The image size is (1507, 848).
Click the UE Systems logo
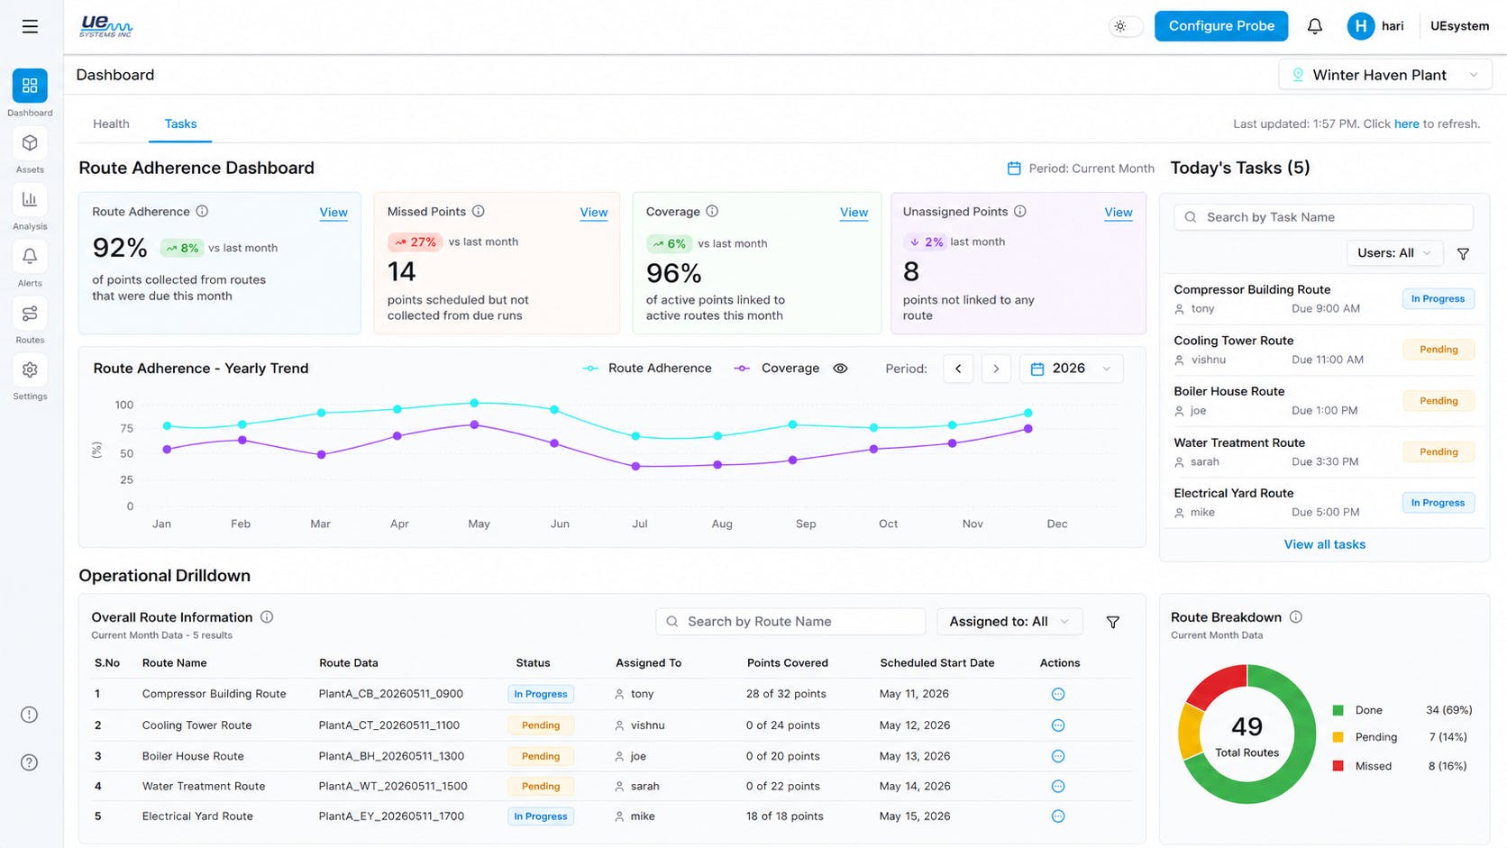point(105,26)
